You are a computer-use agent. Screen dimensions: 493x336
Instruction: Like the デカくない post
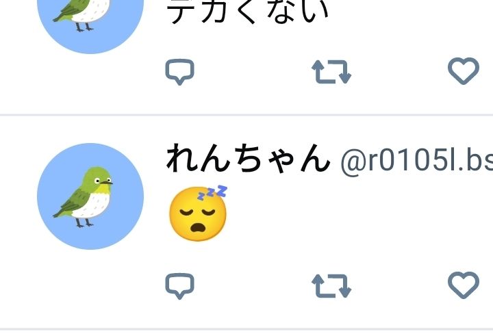click(x=464, y=71)
